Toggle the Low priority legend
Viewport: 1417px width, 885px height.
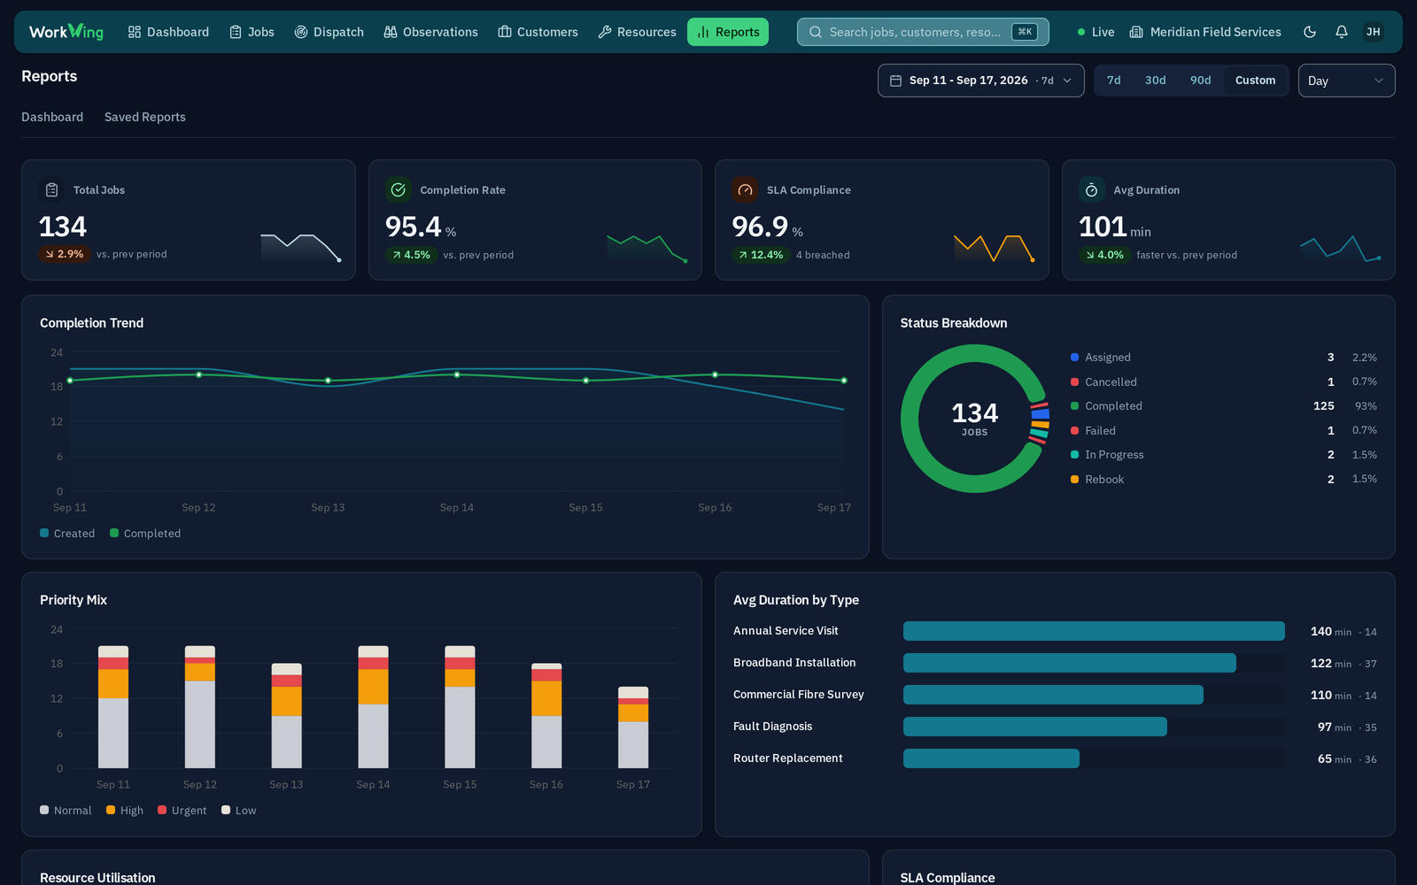239,811
